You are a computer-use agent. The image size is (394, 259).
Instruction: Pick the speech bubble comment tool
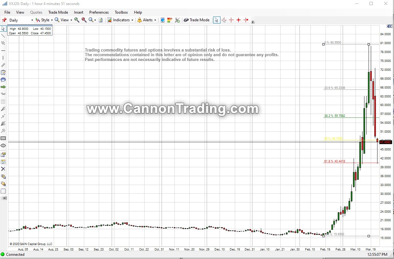pyautogui.click(x=3, y=80)
